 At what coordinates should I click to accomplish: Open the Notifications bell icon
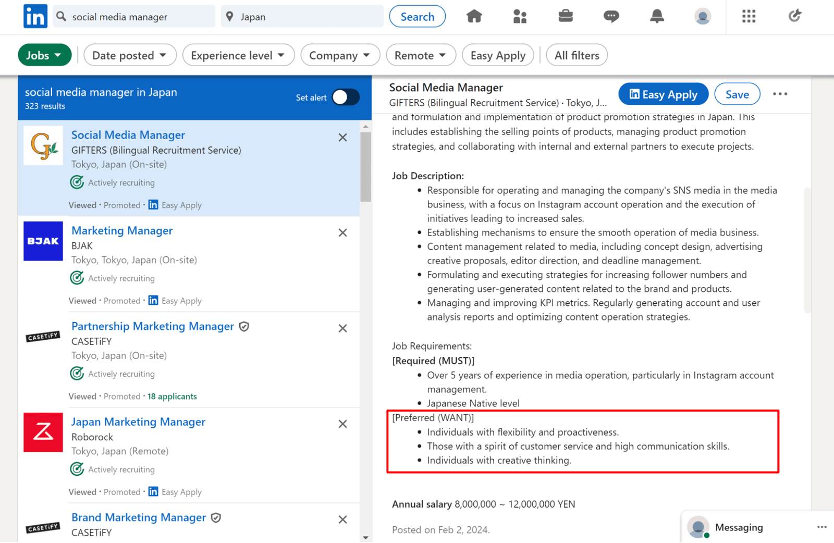(657, 17)
